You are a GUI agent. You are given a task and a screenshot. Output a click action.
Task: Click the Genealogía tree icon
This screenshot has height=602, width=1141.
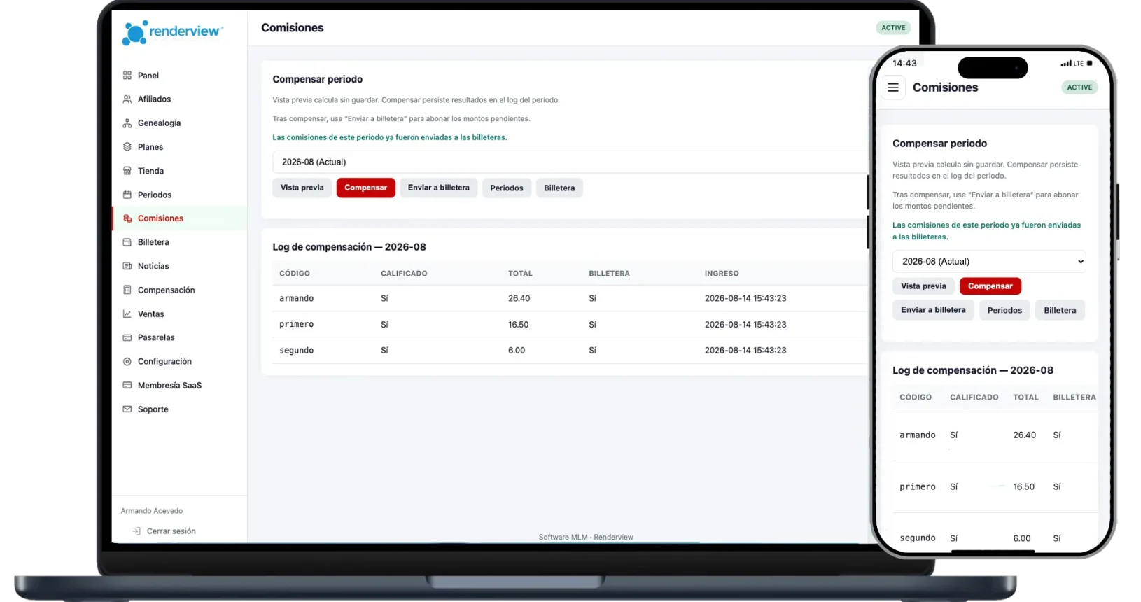[127, 123]
